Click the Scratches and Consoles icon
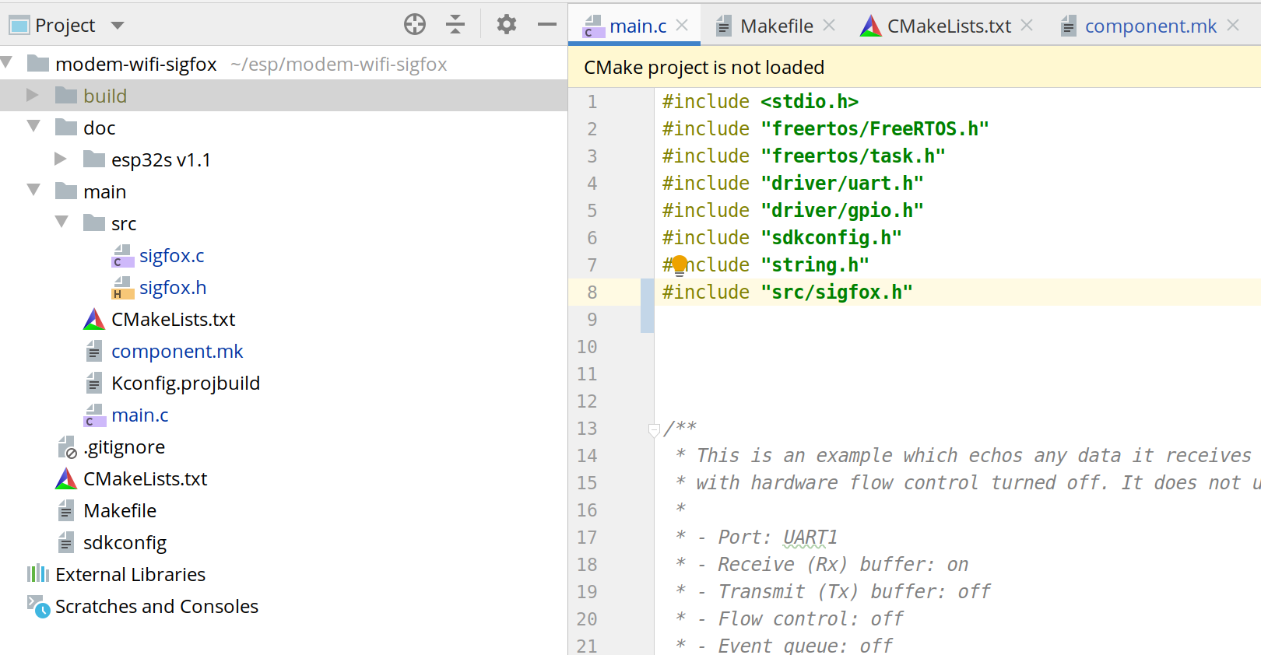 (38, 606)
